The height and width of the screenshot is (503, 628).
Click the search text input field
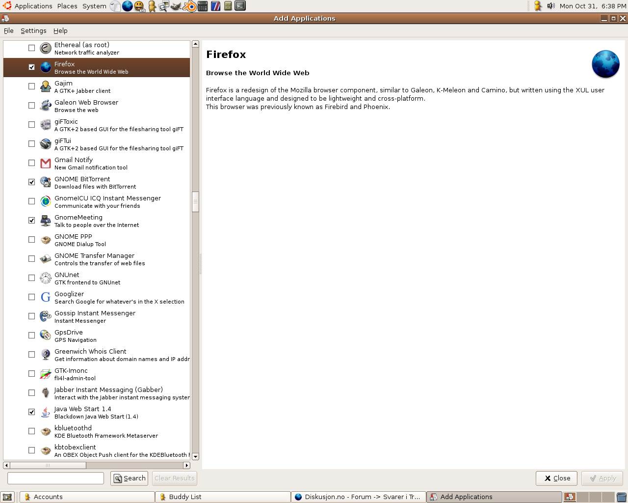click(x=55, y=478)
